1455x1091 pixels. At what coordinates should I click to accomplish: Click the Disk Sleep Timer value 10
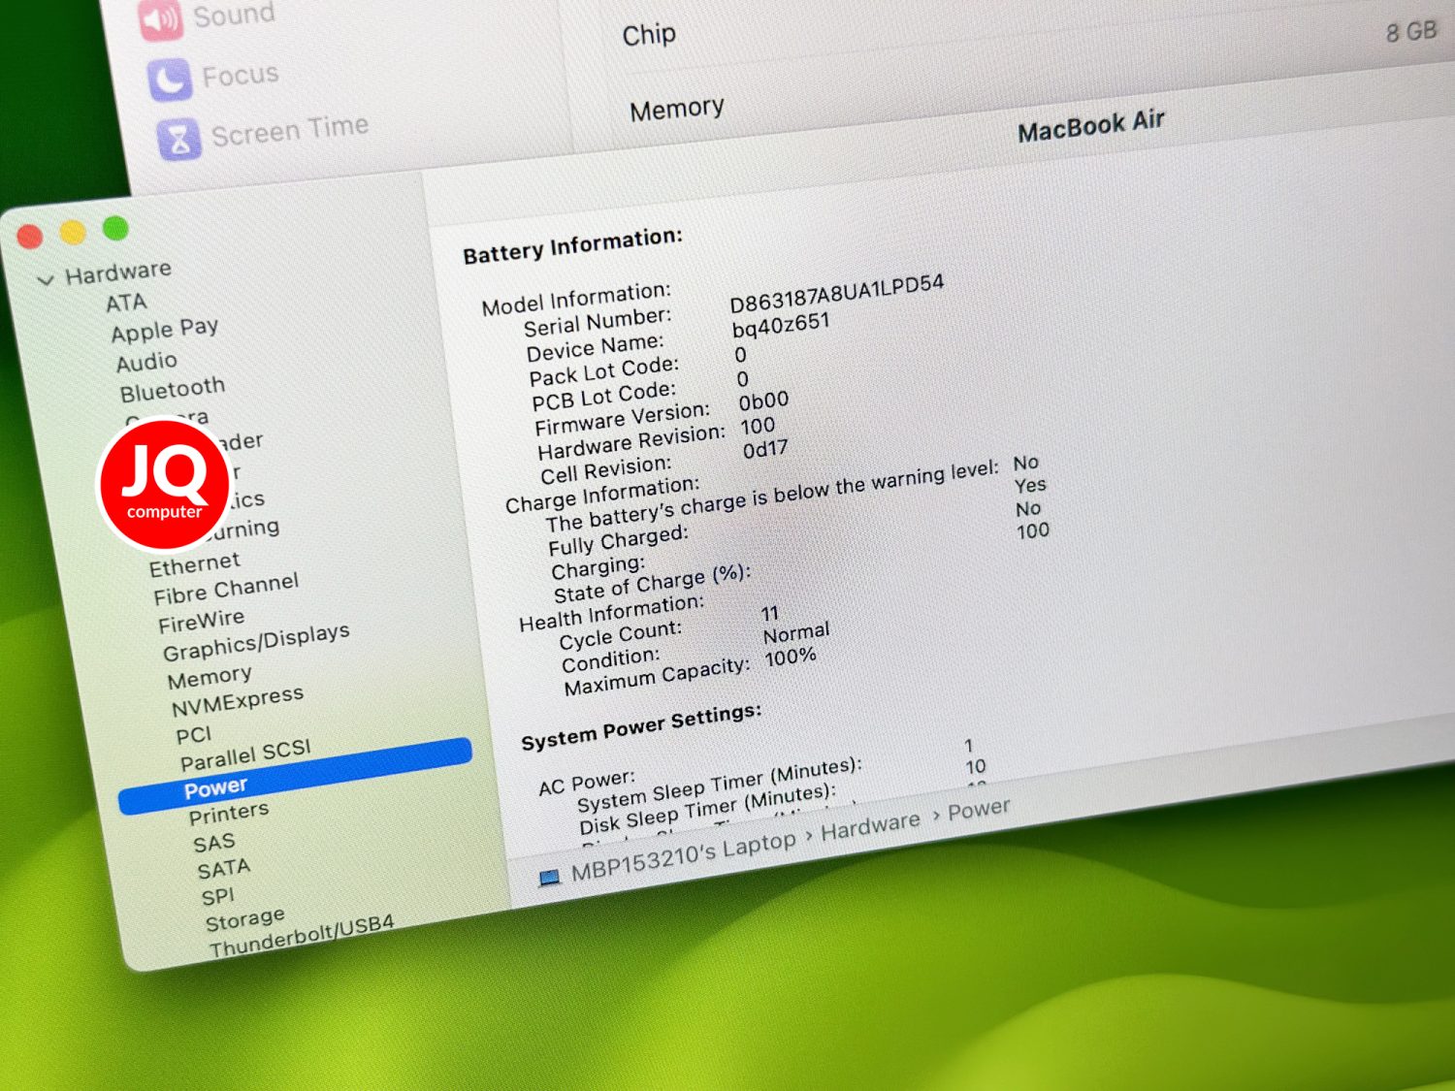tap(975, 767)
